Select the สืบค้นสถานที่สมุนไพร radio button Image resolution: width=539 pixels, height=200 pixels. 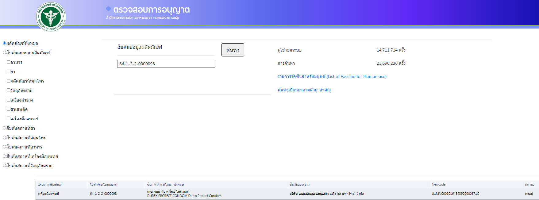(x=5, y=138)
